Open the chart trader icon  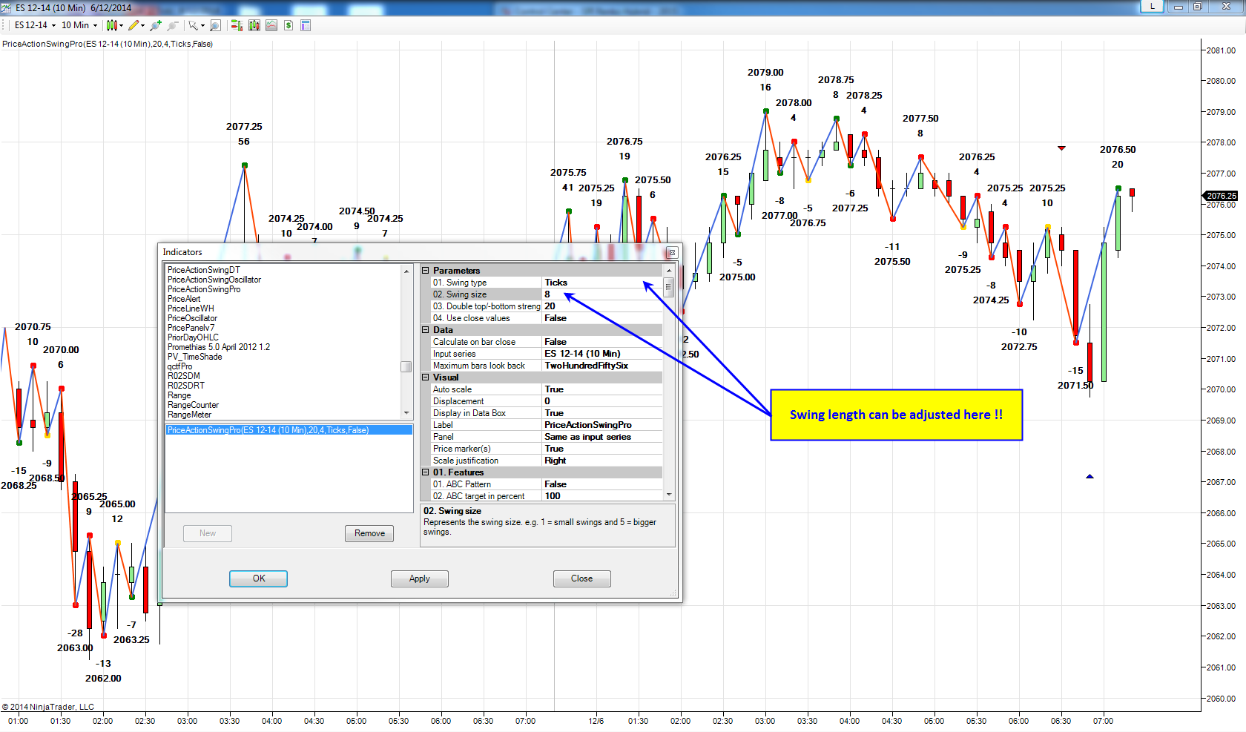(x=237, y=25)
